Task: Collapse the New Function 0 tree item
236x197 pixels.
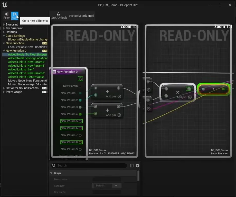Action: [x=4, y=51]
